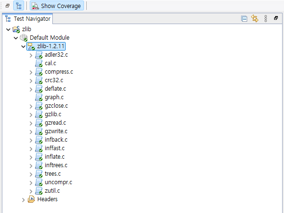The width and height of the screenshot is (284, 213).
Task: Click the restore window icon in top toolbar
Action: coord(8,6)
